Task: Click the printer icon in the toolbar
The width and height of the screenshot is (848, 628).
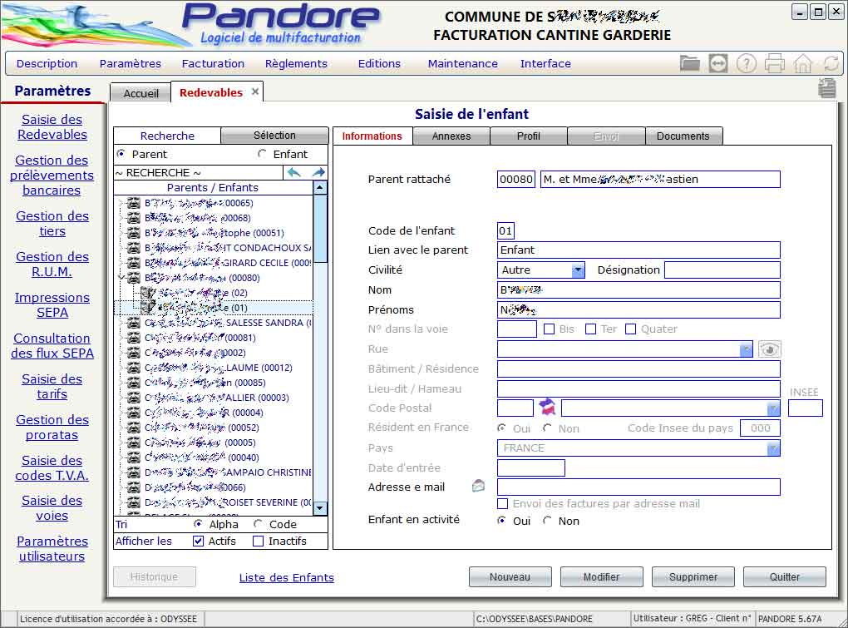Action: tap(774, 63)
